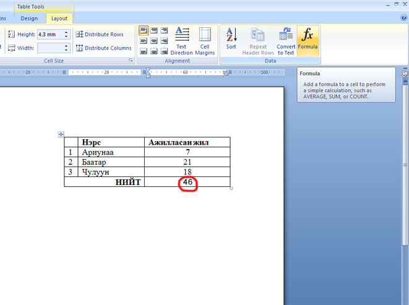Adjust Height spinner arrows
409x305 pixels.
point(66,34)
